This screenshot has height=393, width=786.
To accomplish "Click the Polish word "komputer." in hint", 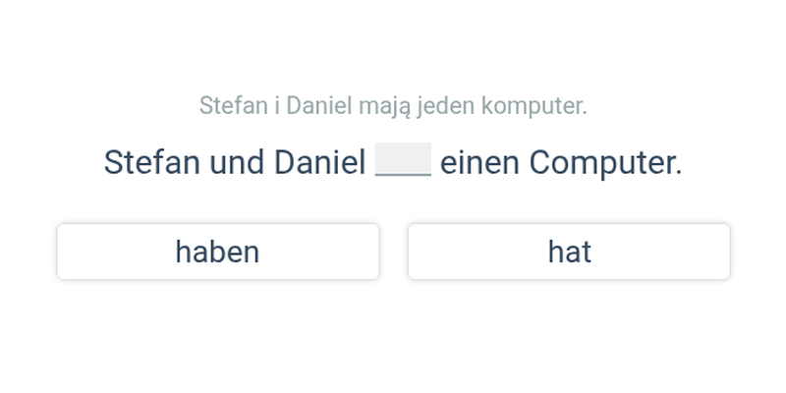I will (533, 107).
